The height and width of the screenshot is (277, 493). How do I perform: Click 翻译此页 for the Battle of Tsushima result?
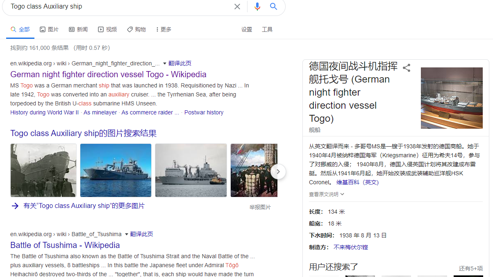tap(142, 234)
